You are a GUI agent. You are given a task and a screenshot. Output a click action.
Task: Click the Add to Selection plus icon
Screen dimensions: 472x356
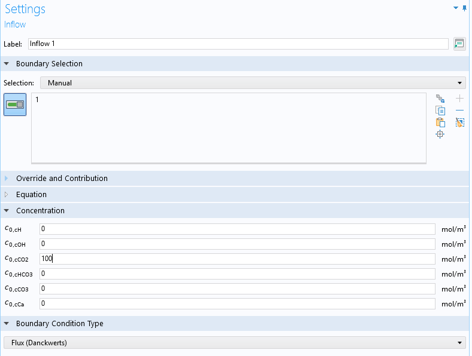459,99
